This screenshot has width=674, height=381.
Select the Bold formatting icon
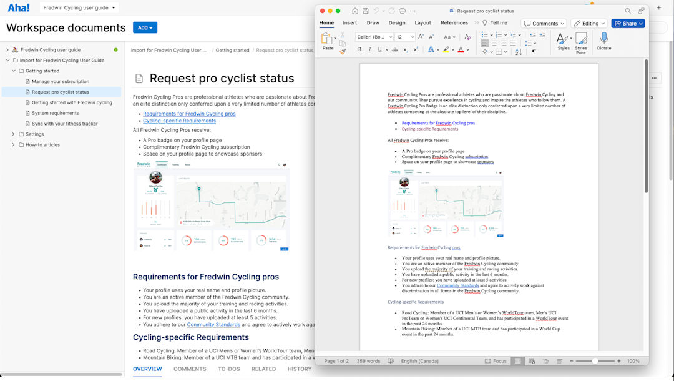pyautogui.click(x=360, y=49)
